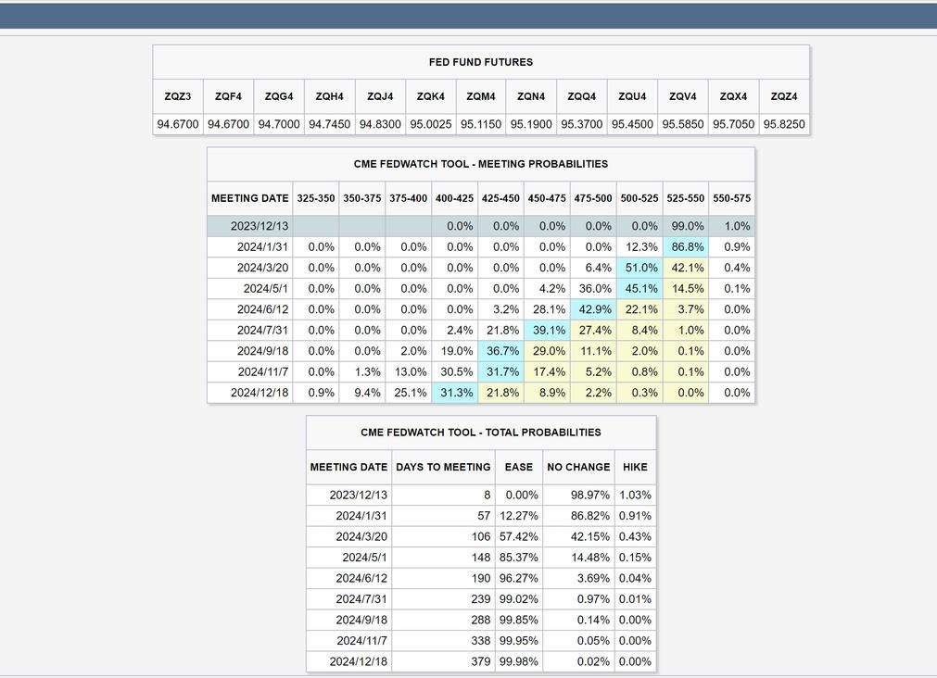Select the 94.7450 futures price

(x=329, y=124)
